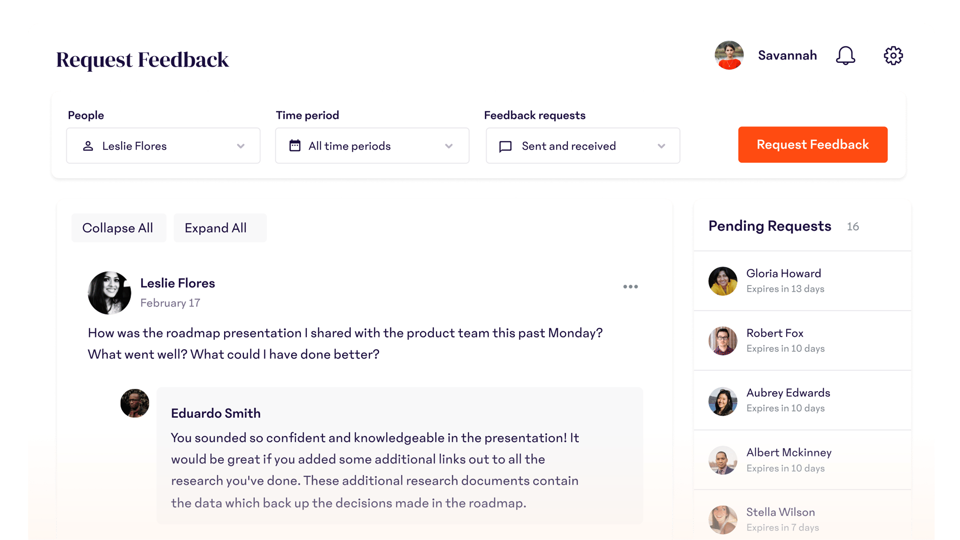This screenshot has width=960, height=540.
Task: Click Collapse All
Action: pos(119,228)
